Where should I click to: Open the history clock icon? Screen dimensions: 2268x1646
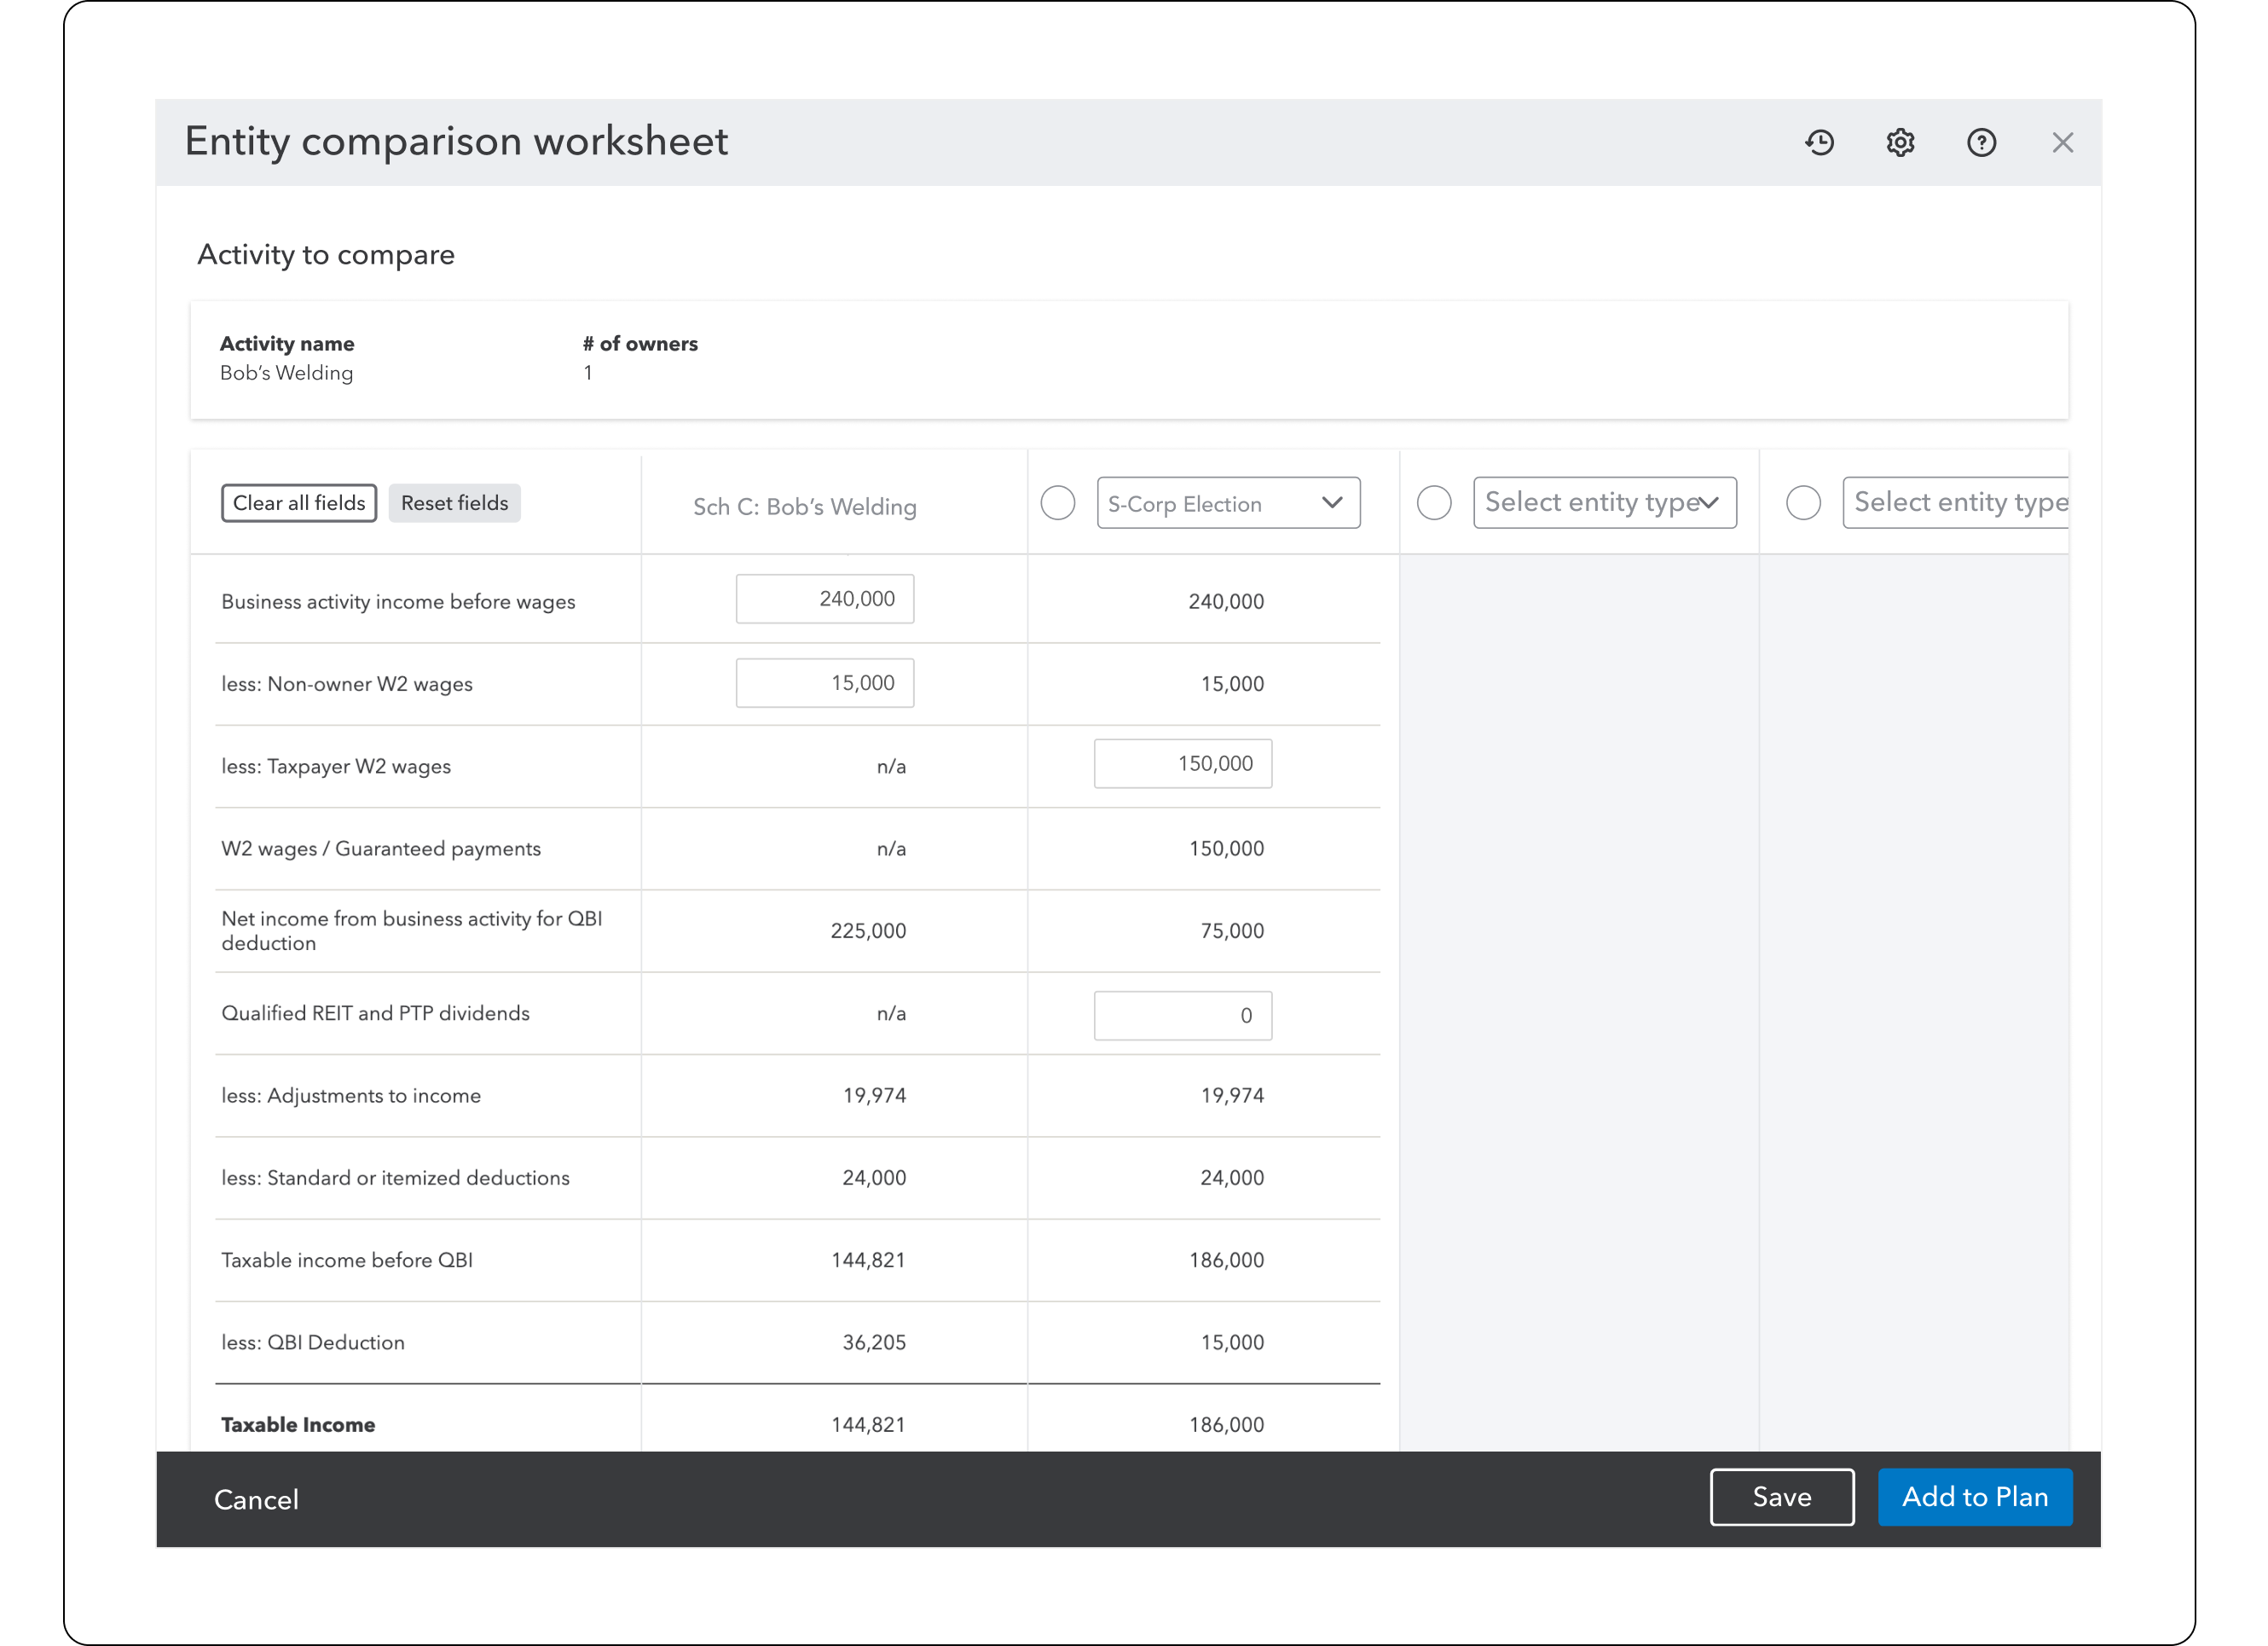[x=1819, y=142]
